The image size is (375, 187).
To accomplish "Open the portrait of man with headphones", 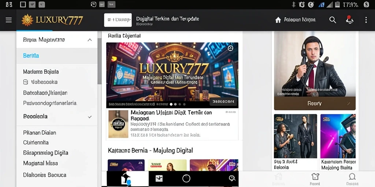I will [315, 64].
